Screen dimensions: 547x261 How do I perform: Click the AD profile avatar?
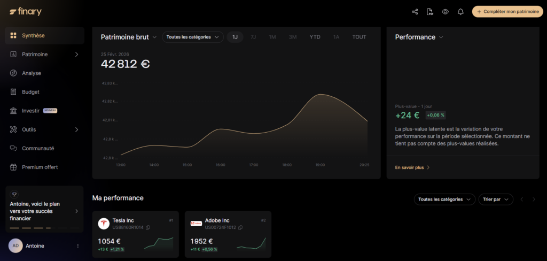coord(15,245)
